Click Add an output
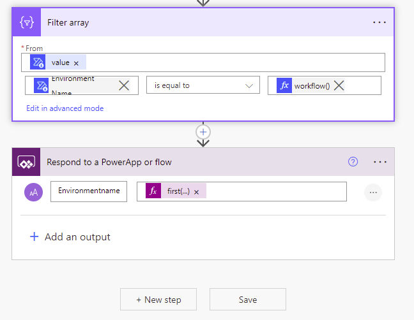 pyautogui.click(x=70, y=236)
